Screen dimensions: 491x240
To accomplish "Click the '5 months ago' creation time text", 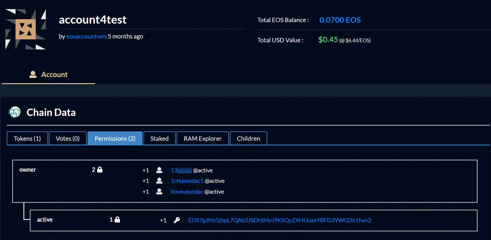I will [125, 36].
